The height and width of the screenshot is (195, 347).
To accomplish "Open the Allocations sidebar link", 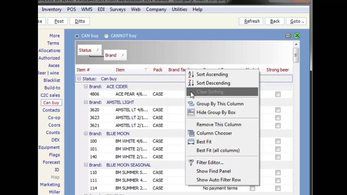I will [49, 51].
